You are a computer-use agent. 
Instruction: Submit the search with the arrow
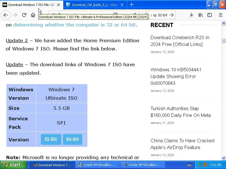tap(171, 15)
